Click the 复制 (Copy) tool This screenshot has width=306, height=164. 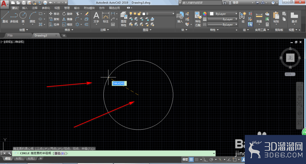point(54,19)
